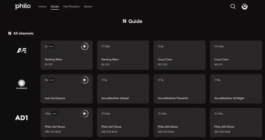Click the AccuWeather channel logo
This screenshot has height=140, width=265.
(21, 84)
